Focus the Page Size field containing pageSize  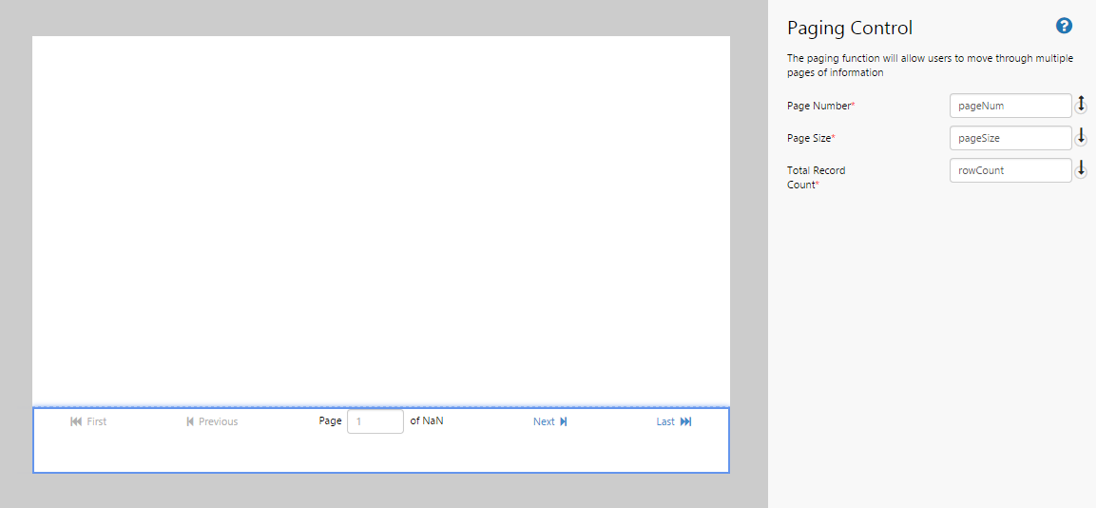coord(1010,138)
